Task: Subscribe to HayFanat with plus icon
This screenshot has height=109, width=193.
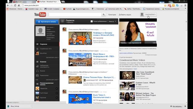Action: (57, 97)
